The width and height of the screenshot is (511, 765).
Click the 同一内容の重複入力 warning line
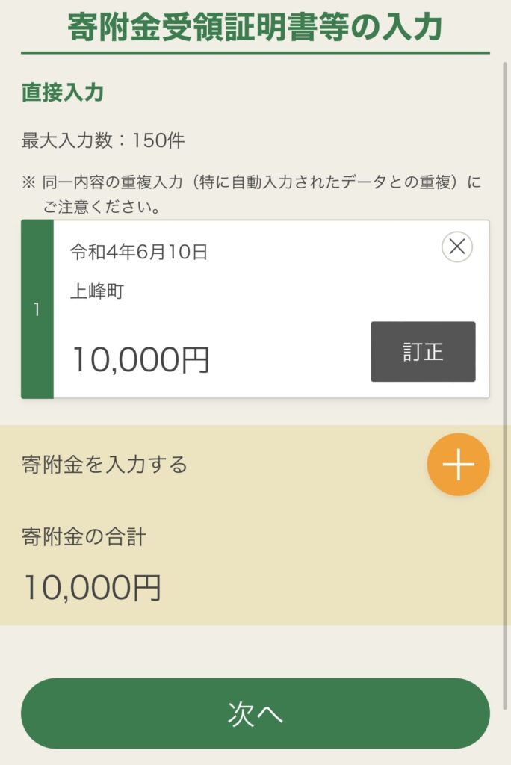point(261,182)
